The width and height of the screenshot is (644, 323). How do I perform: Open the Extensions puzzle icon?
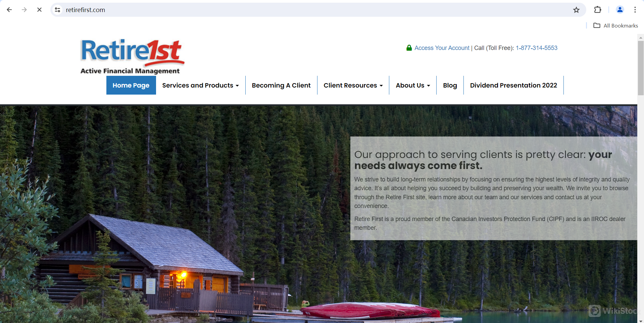pyautogui.click(x=598, y=10)
